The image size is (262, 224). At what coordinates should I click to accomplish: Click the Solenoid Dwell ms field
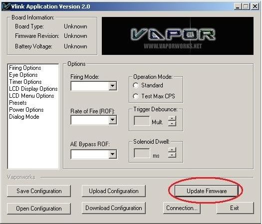(142, 153)
